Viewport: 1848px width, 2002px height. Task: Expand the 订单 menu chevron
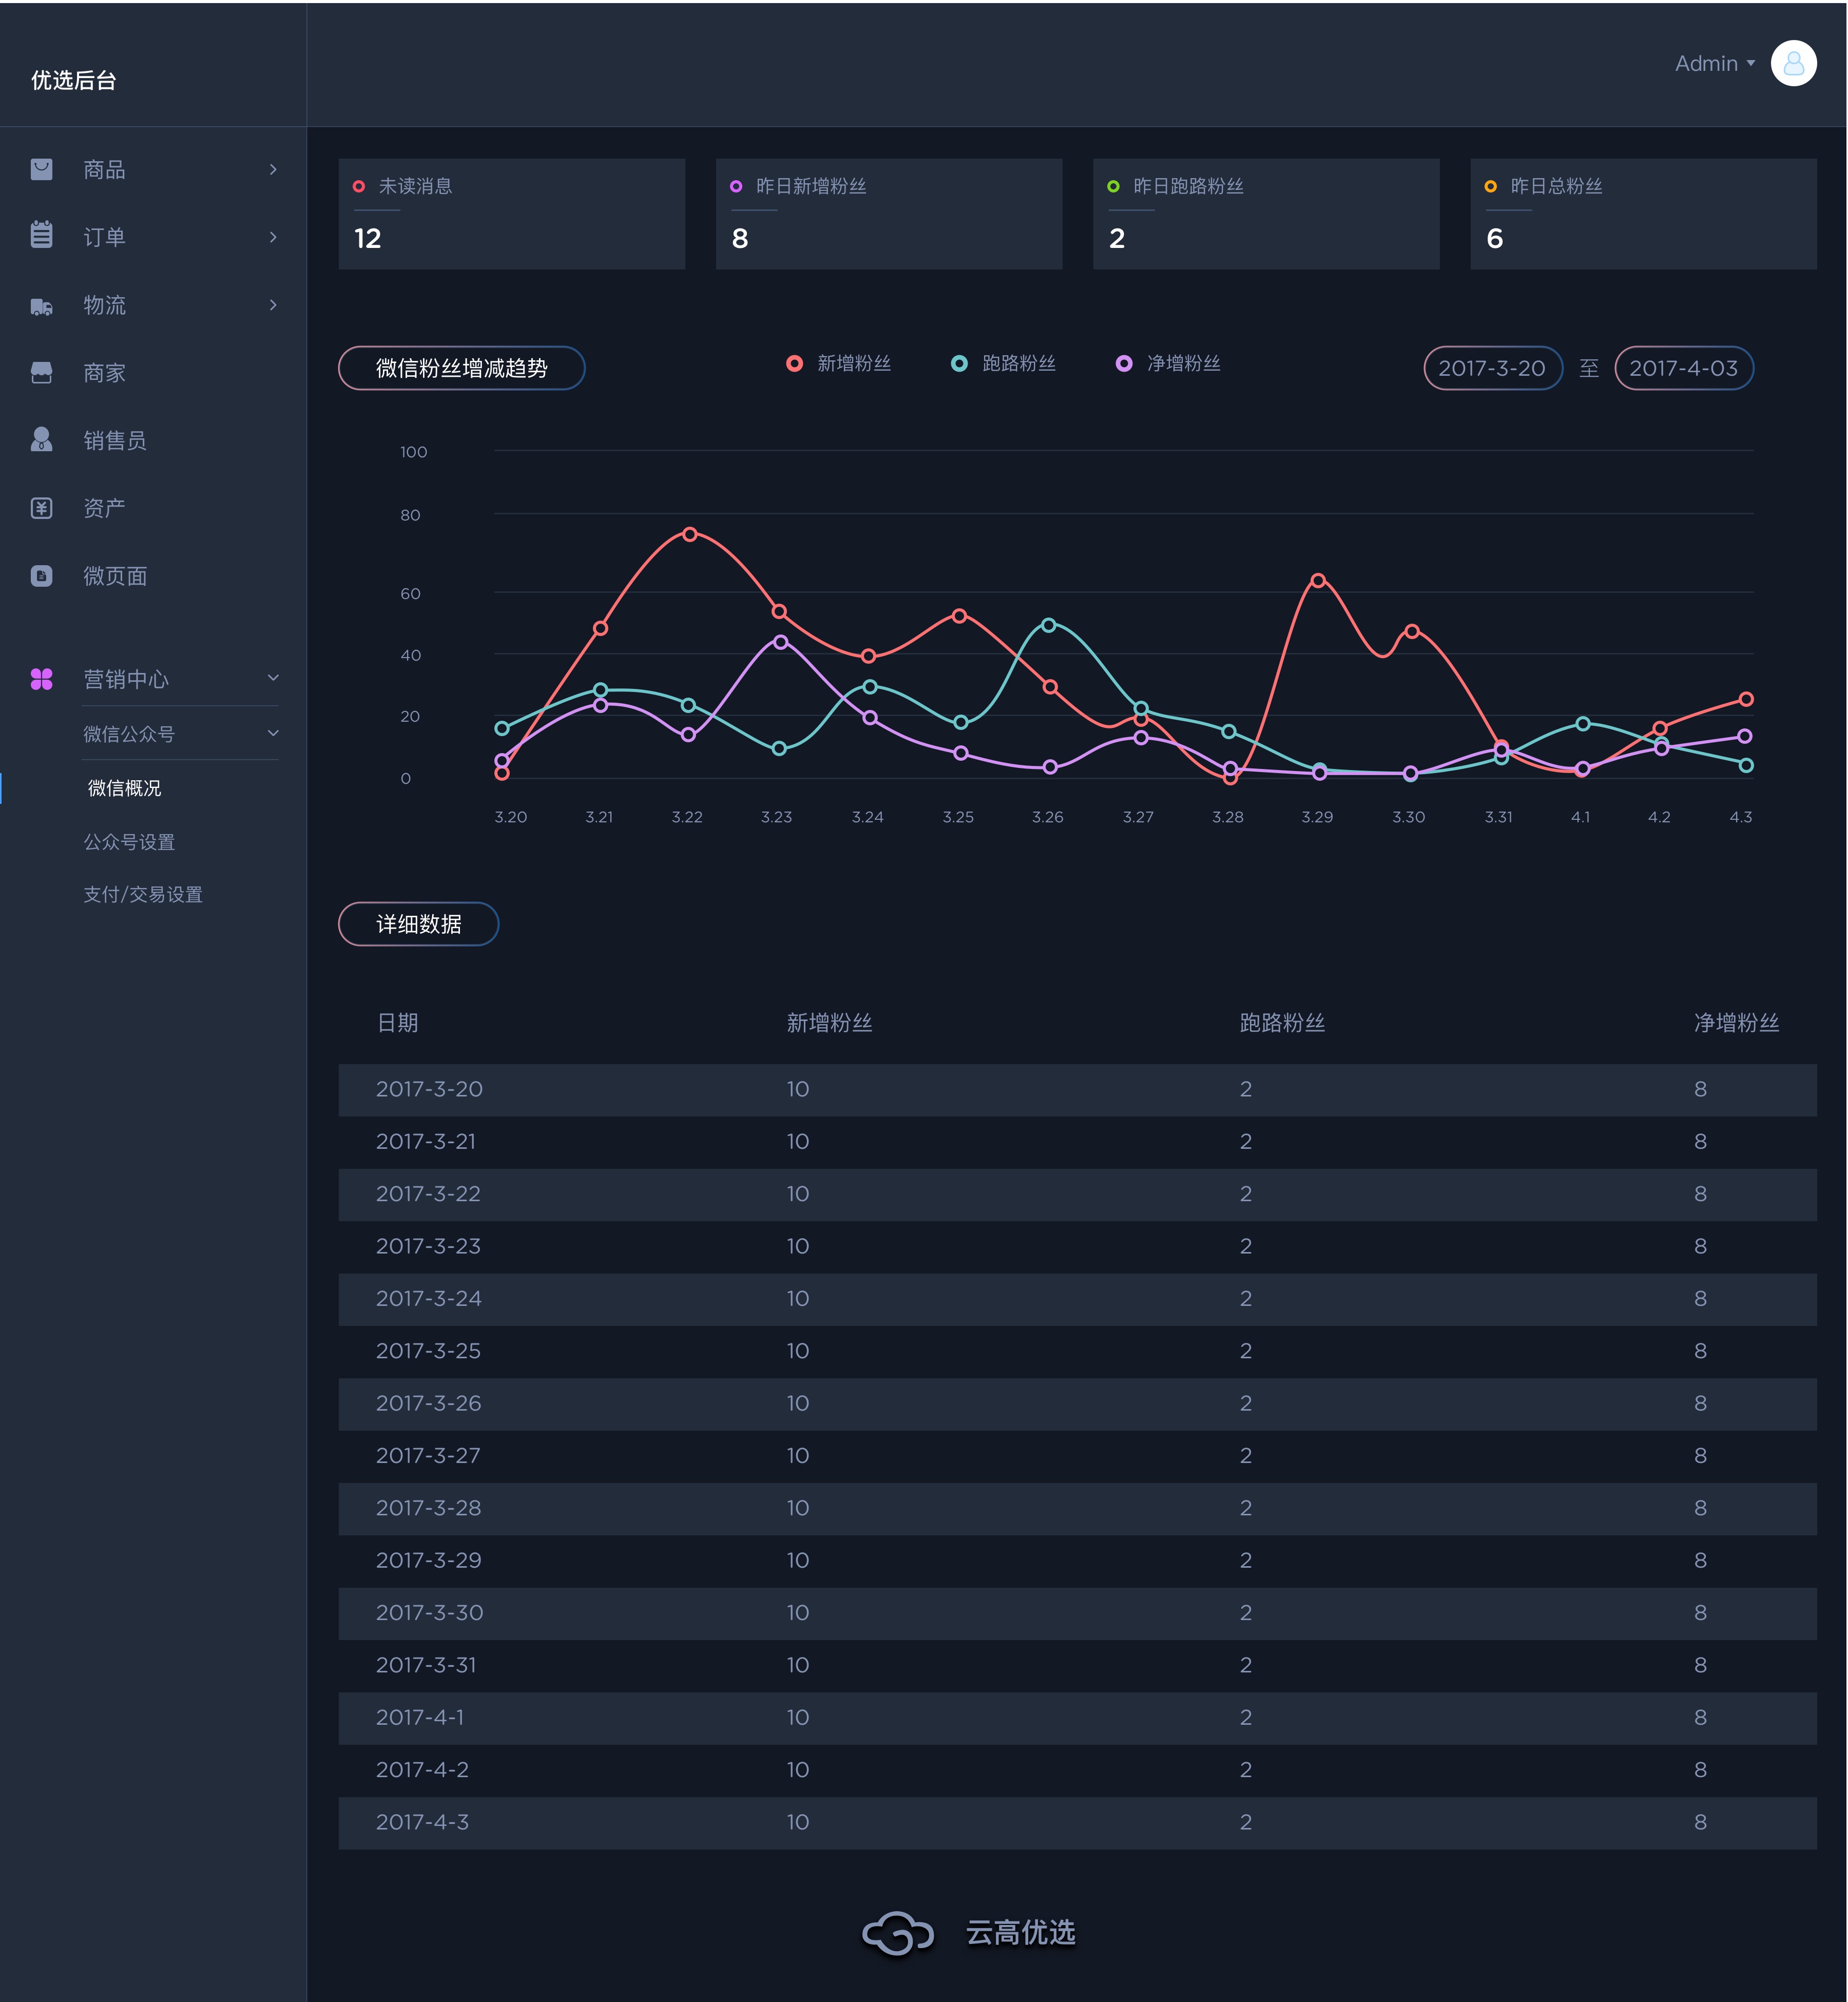click(273, 237)
